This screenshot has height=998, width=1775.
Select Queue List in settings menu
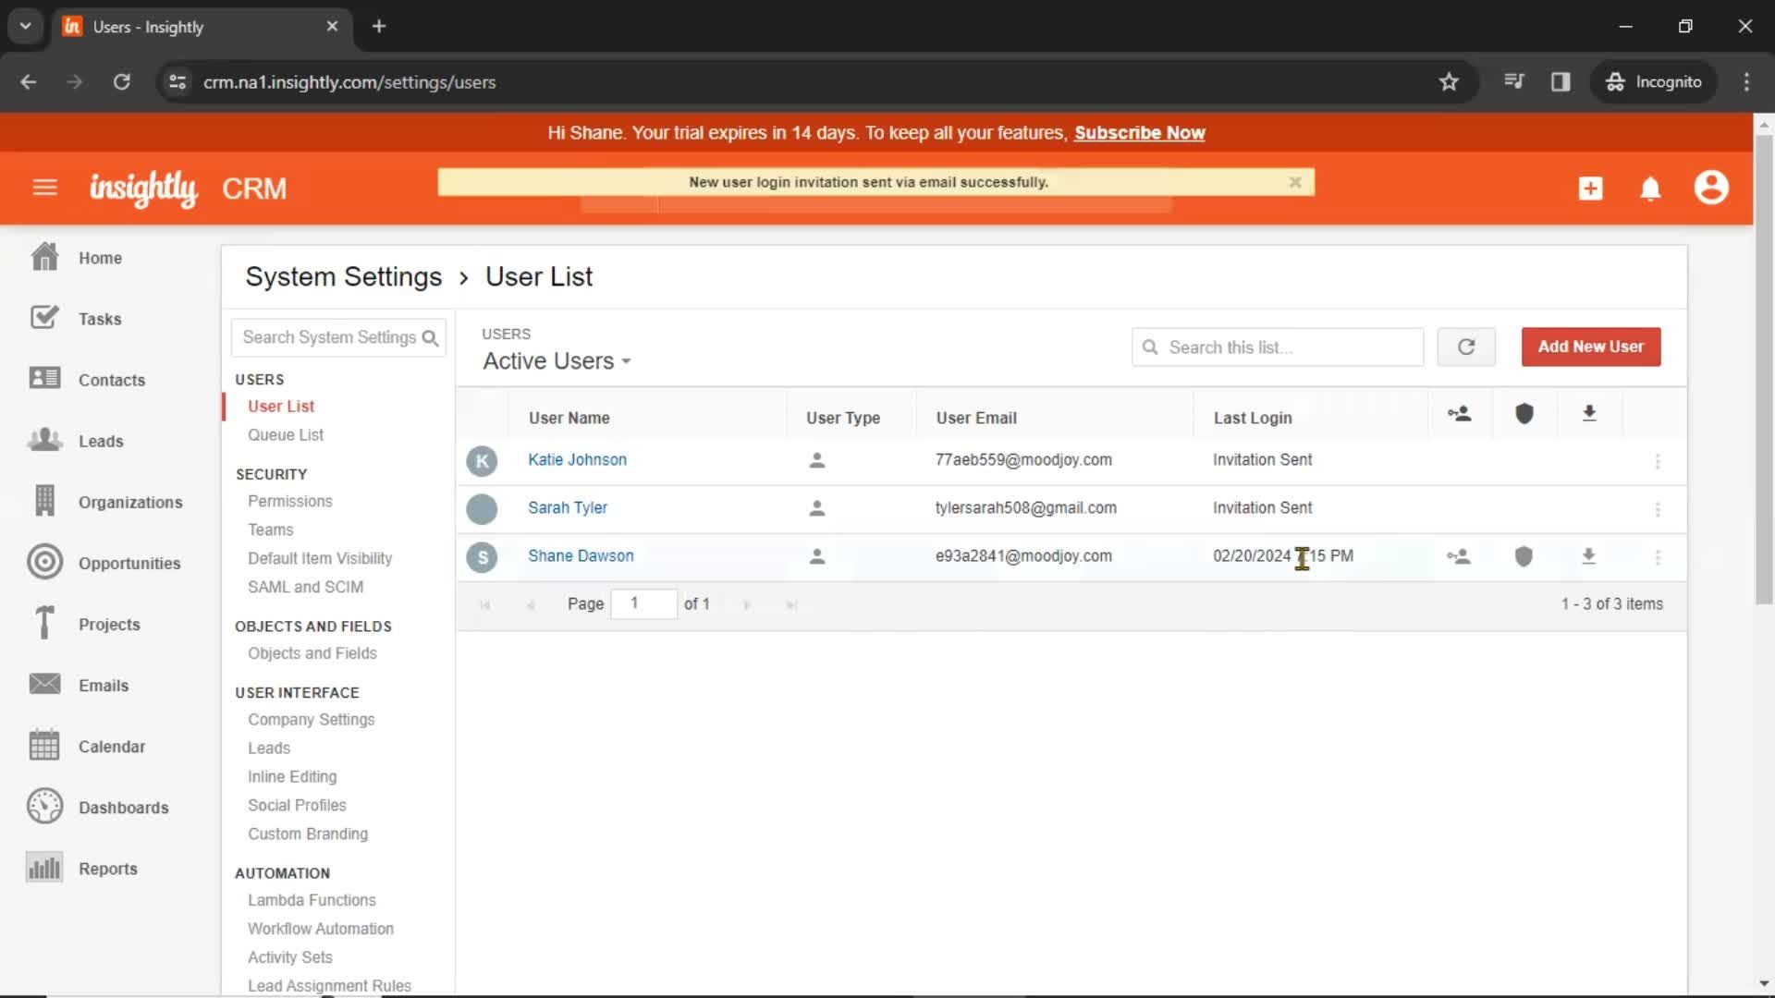286,434
